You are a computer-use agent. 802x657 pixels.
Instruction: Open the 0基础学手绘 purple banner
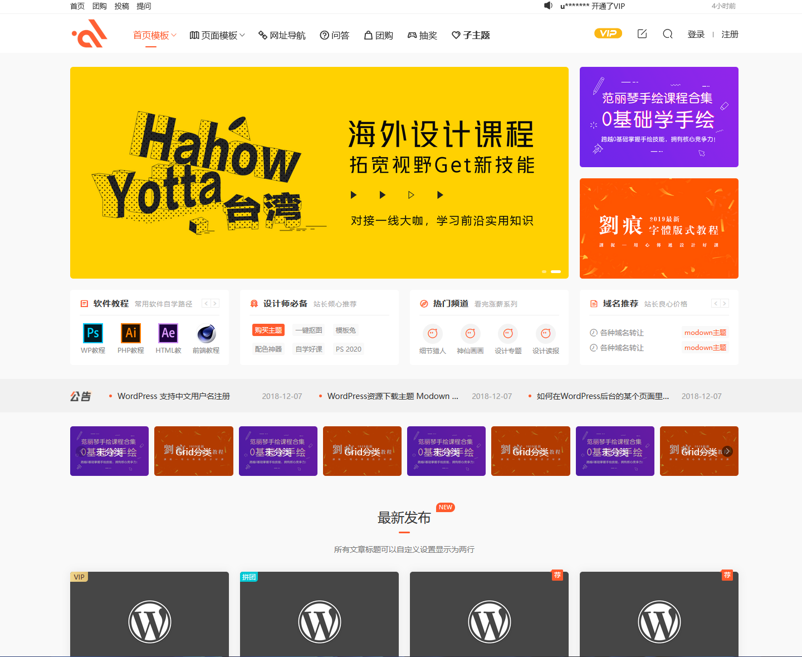click(x=659, y=117)
